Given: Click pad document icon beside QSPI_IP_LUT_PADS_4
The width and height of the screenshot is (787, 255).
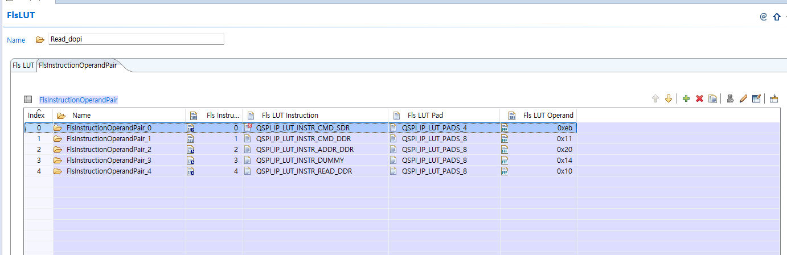Looking at the screenshot, I should pos(393,127).
